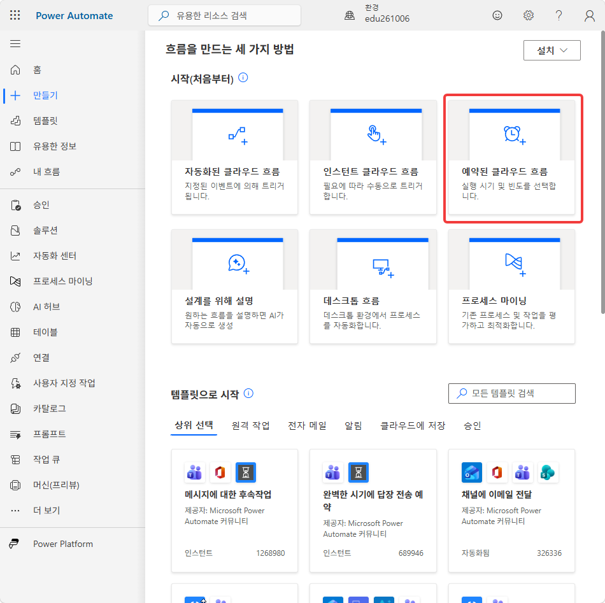Focus the 모든 템플릿 검색 field
The image size is (605, 603).
pos(511,394)
